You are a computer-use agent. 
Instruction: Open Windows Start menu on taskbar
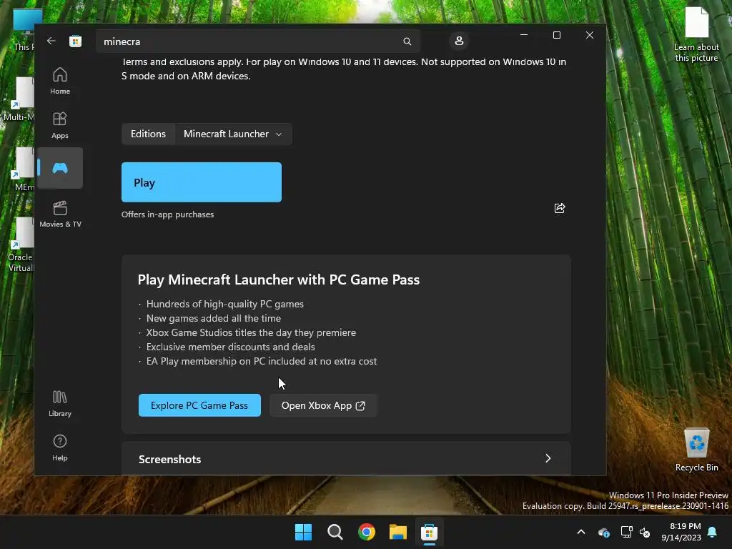[x=303, y=532]
